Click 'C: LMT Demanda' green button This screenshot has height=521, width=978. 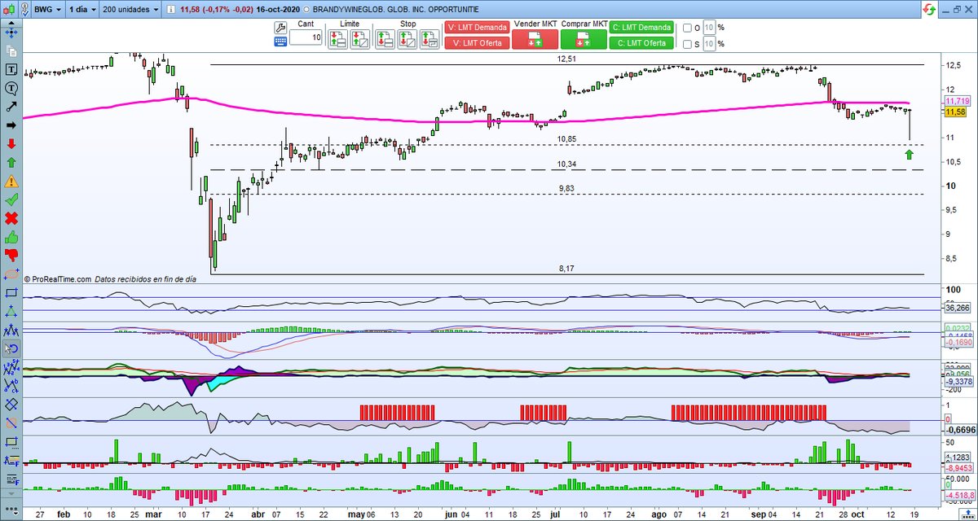point(642,28)
